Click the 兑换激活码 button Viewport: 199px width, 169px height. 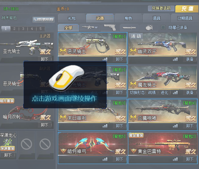coord(161,8)
